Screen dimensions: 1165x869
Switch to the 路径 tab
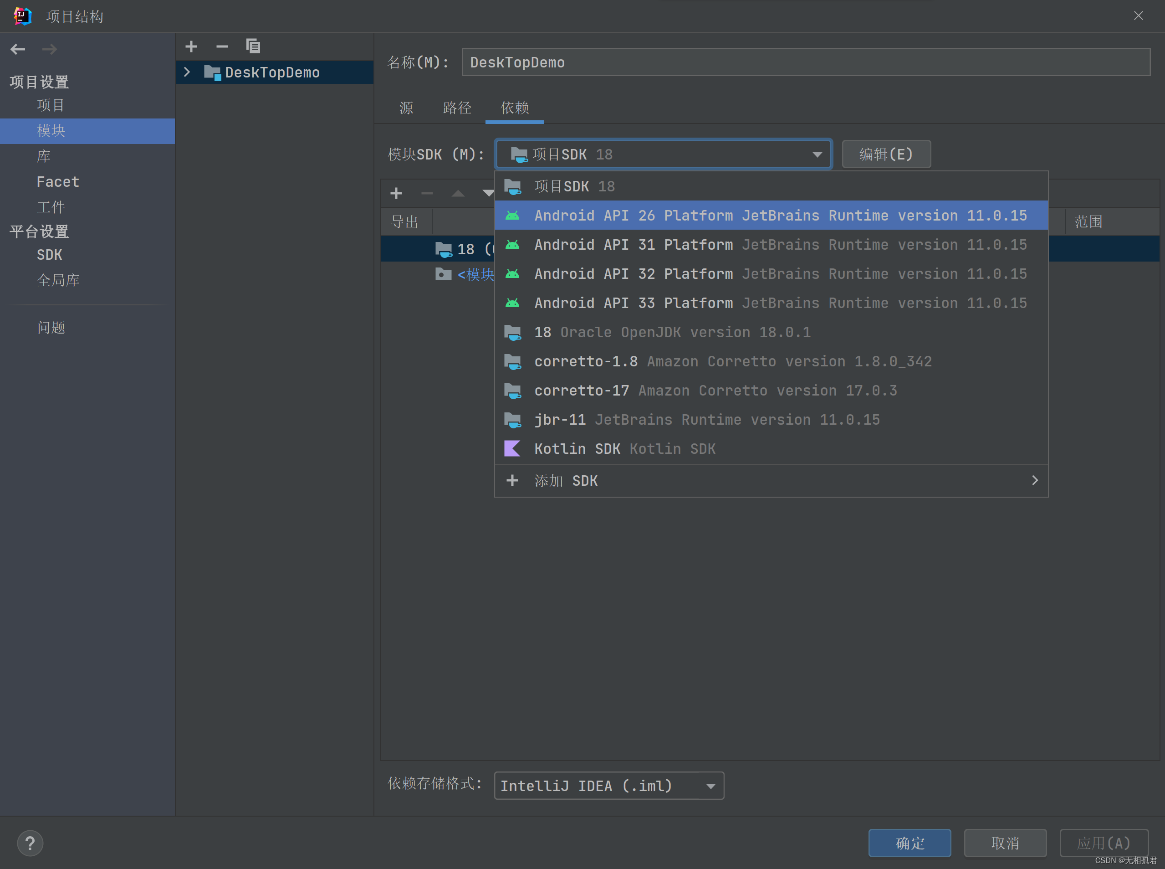(x=457, y=108)
